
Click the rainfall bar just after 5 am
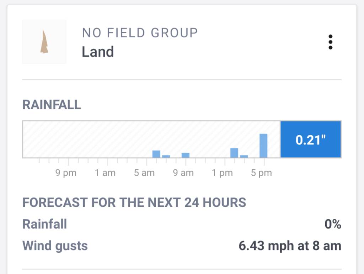pos(156,154)
